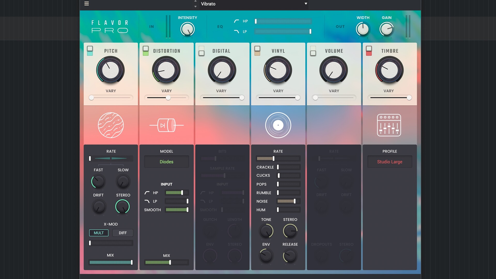The height and width of the screenshot is (279, 496).
Task: Open the Studio Large profile selector
Action: click(390, 162)
